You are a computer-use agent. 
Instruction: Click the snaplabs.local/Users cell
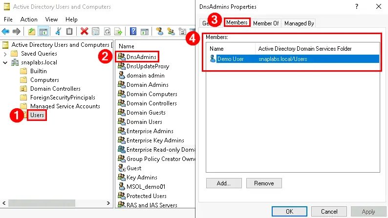click(282, 59)
